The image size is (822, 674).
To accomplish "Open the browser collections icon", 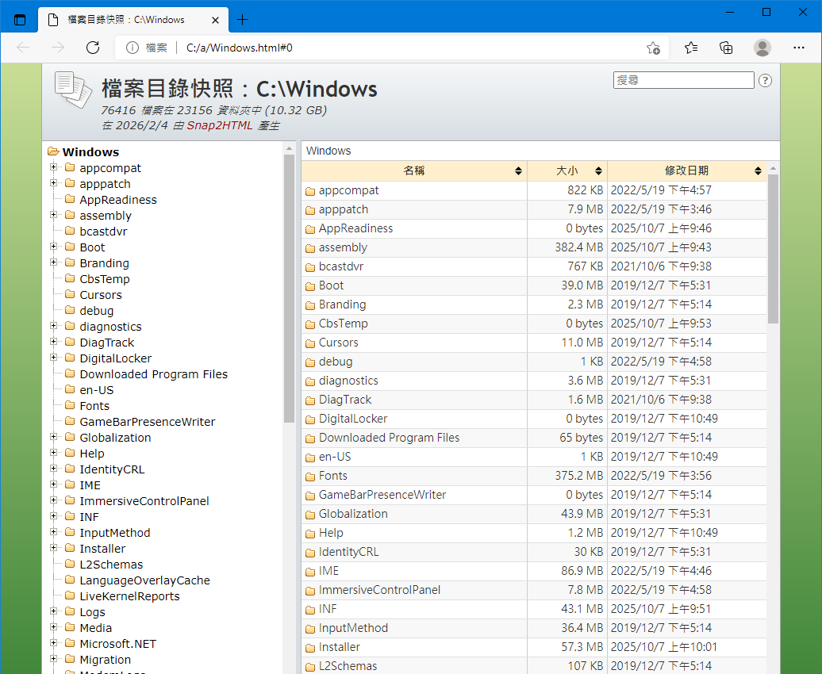I will click(726, 48).
